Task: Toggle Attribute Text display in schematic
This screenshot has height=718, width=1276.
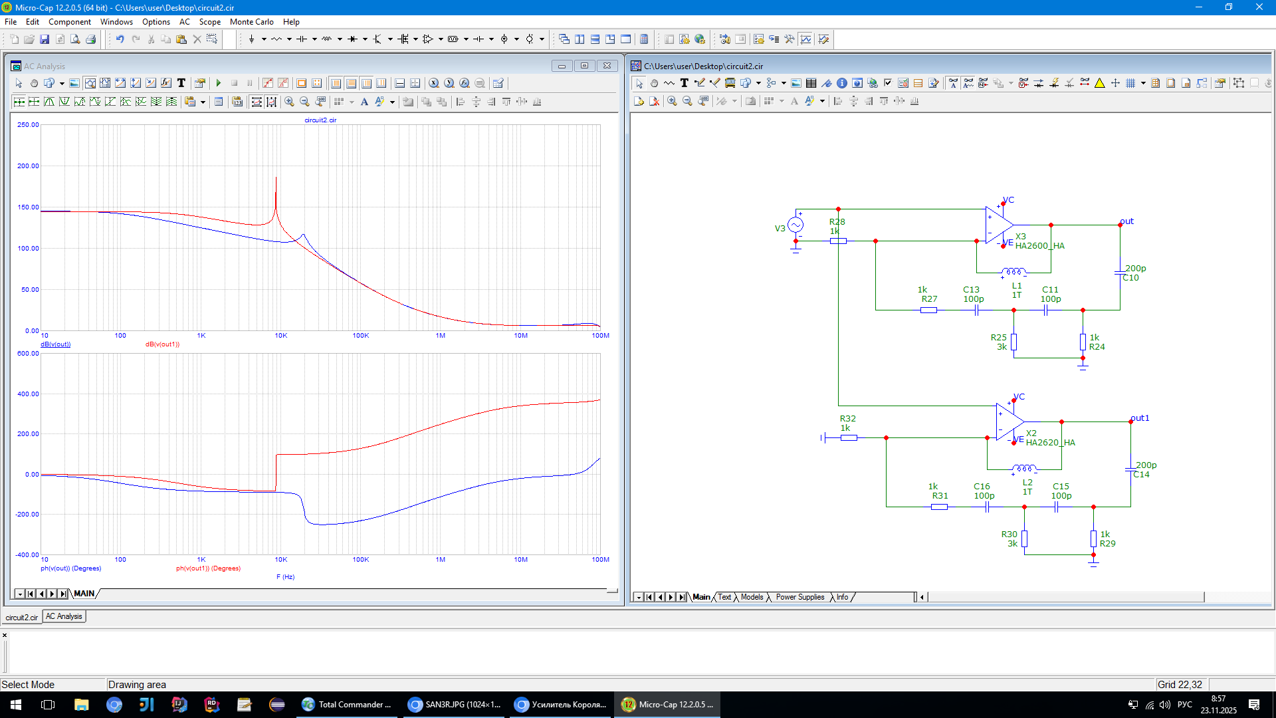Action: [953, 83]
